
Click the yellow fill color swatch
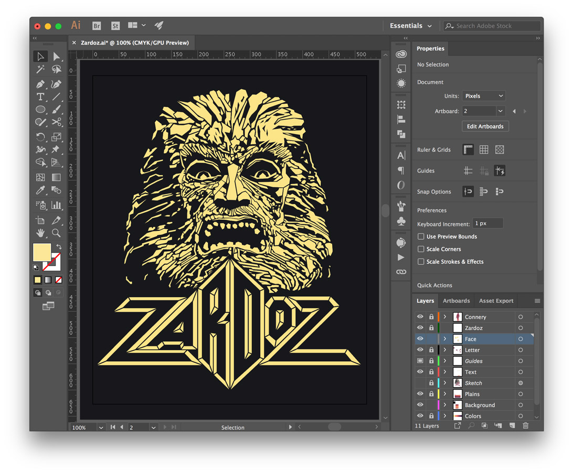tap(42, 252)
